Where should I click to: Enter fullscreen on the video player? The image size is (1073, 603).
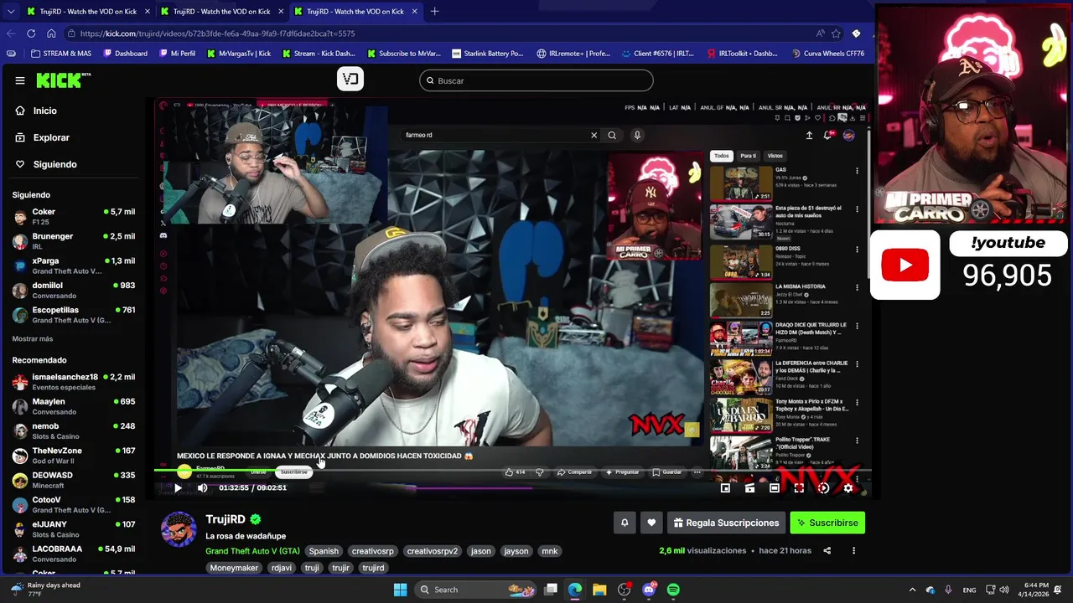pyautogui.click(x=799, y=487)
